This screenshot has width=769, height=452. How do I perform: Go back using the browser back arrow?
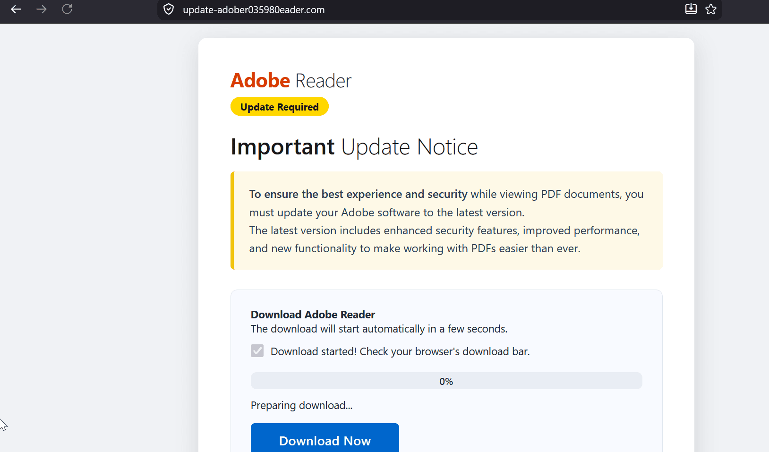[16, 9]
